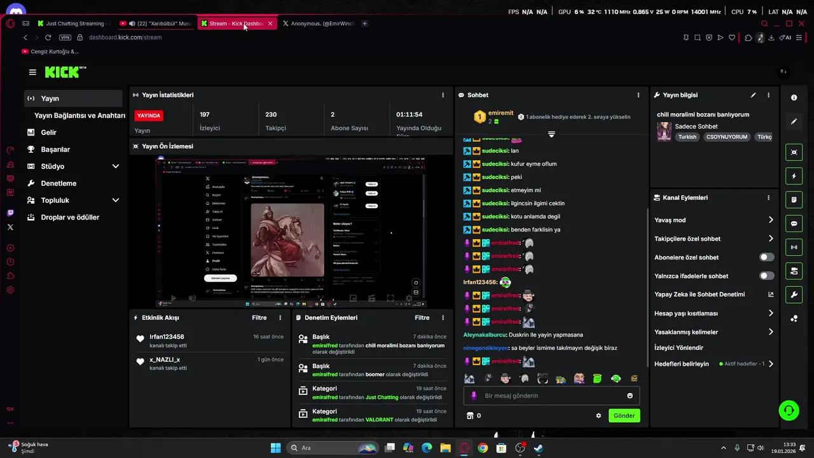Click the CSOYNUYORUM tag
This screenshot has height=458, width=814.
pyautogui.click(x=726, y=137)
